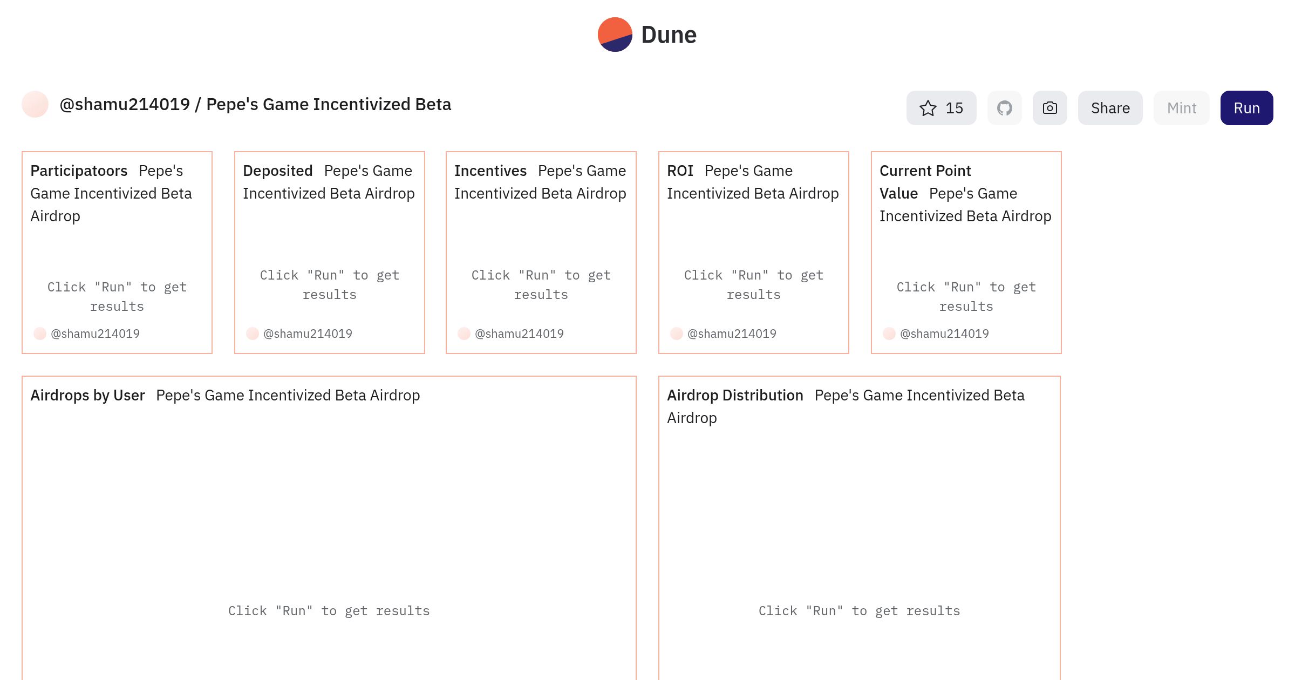Click @shamu214019 on the Participatoors card
Image resolution: width=1295 pixels, height=680 pixels.
coord(95,334)
